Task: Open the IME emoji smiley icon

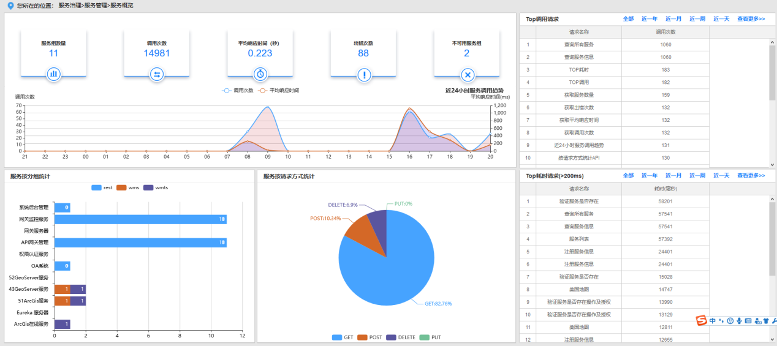Action: pyautogui.click(x=730, y=320)
